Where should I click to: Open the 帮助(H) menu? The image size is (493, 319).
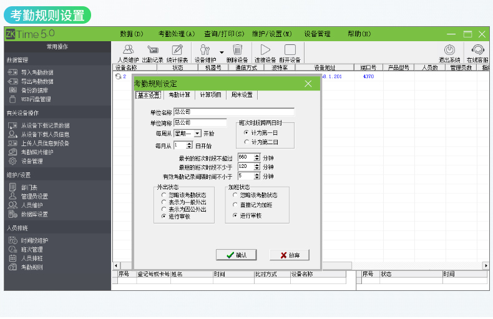coord(359,34)
